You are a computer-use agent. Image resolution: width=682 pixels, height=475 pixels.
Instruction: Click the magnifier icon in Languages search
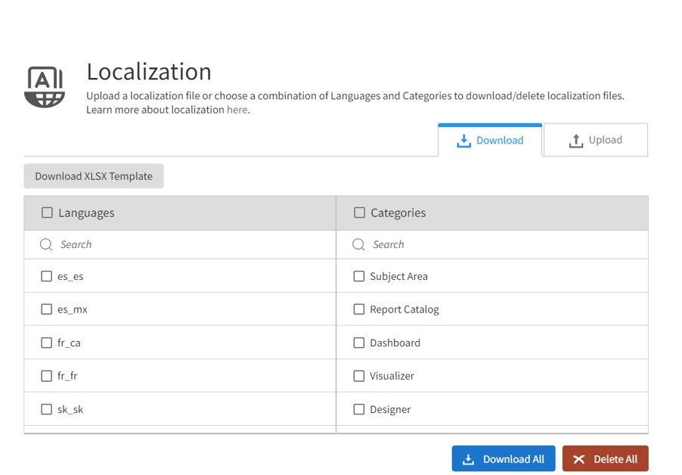[x=46, y=244]
